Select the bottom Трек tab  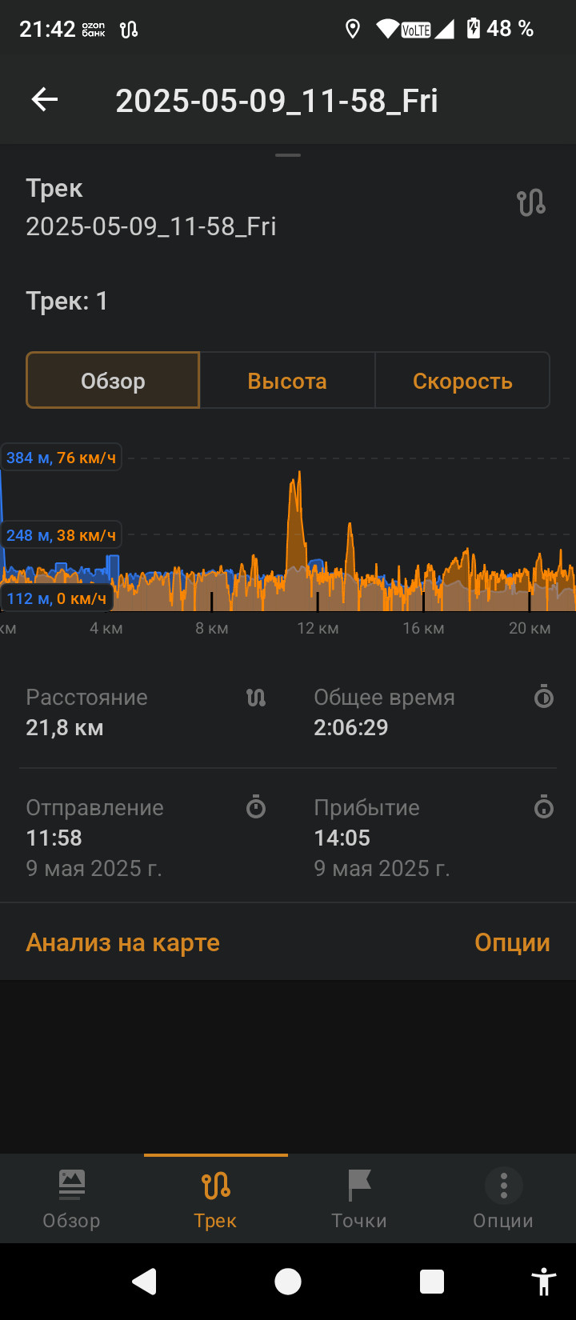[x=215, y=1199]
